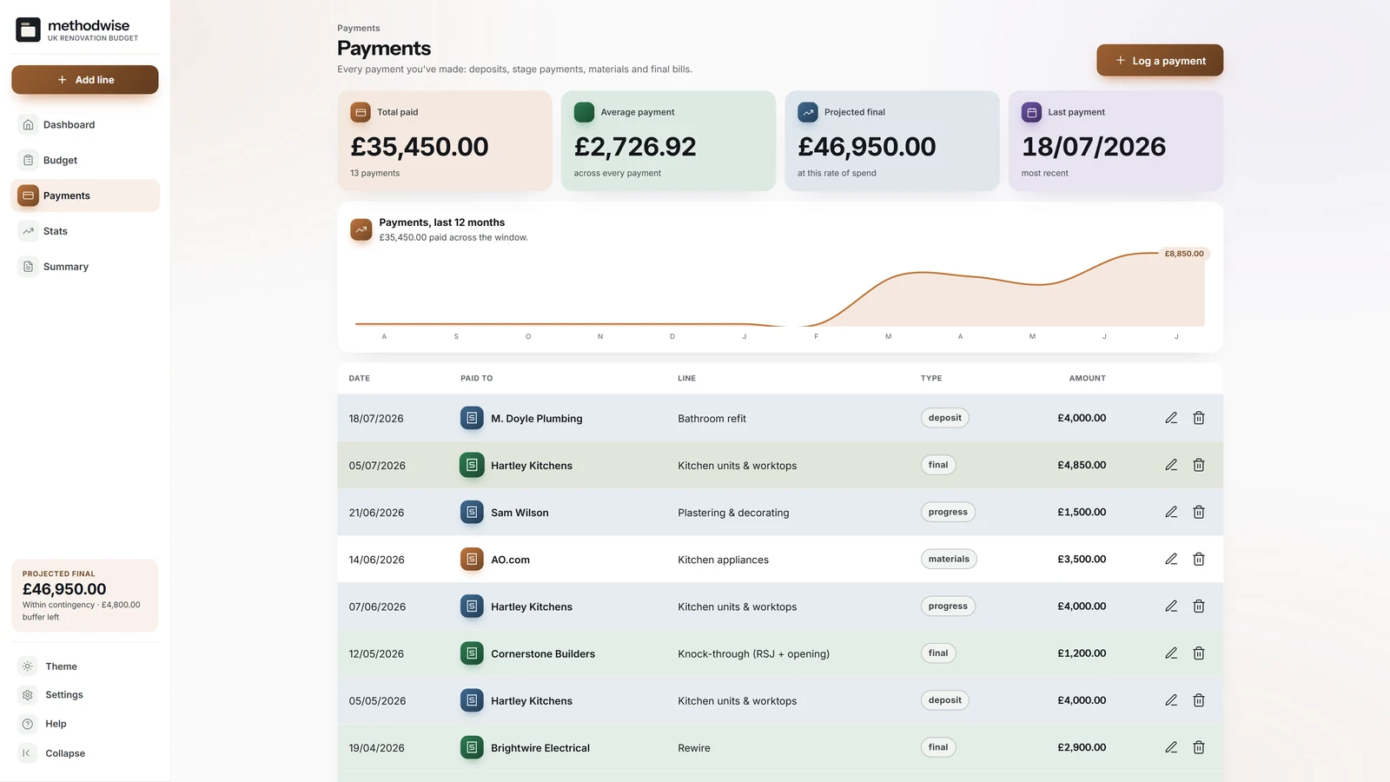Click Knock-through (RSJ + opening) line text
The image size is (1390, 782).
754,654
